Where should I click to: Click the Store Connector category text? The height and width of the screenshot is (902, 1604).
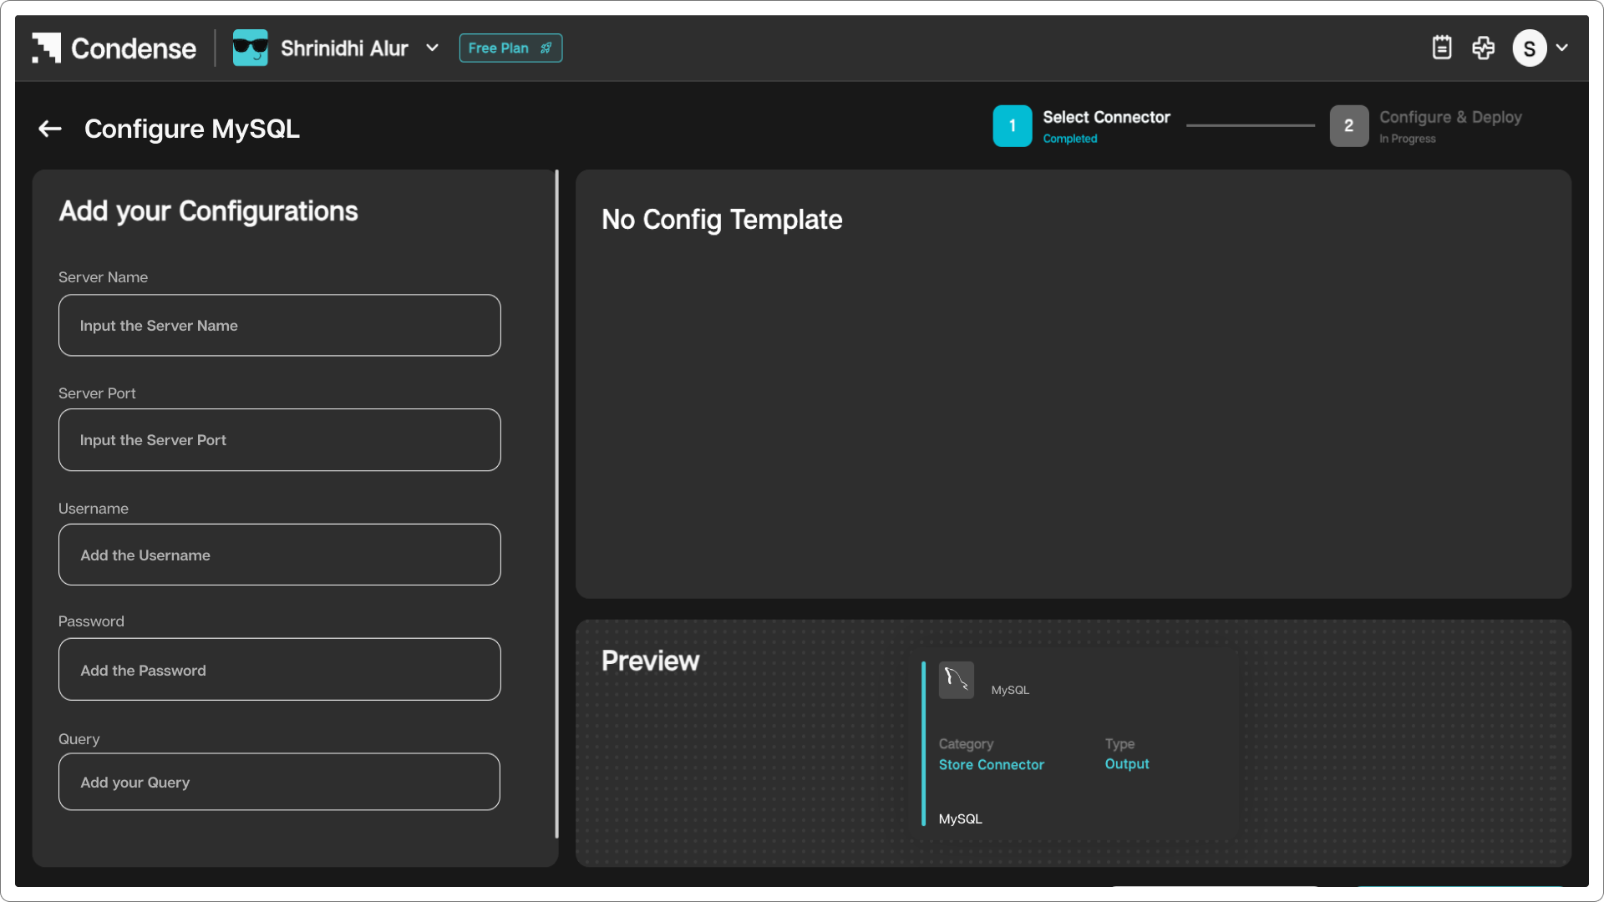click(991, 764)
